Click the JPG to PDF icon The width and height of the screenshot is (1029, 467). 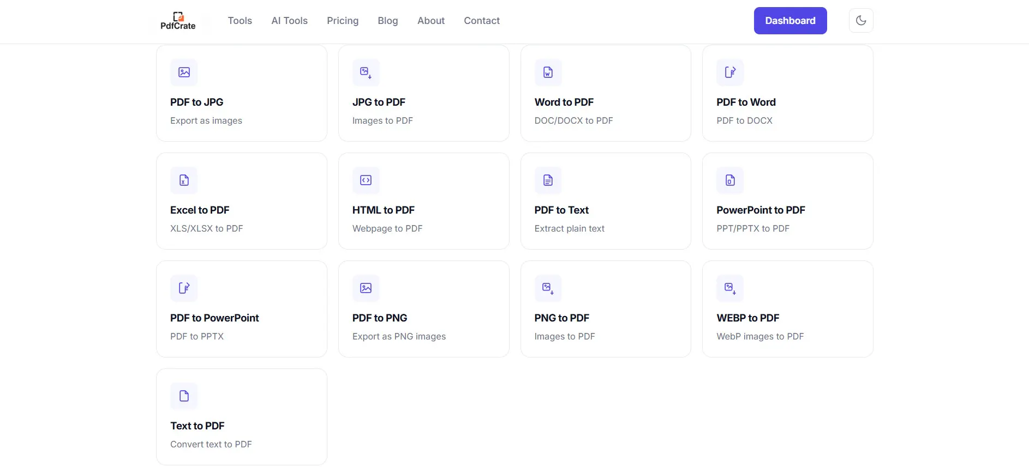click(x=366, y=72)
